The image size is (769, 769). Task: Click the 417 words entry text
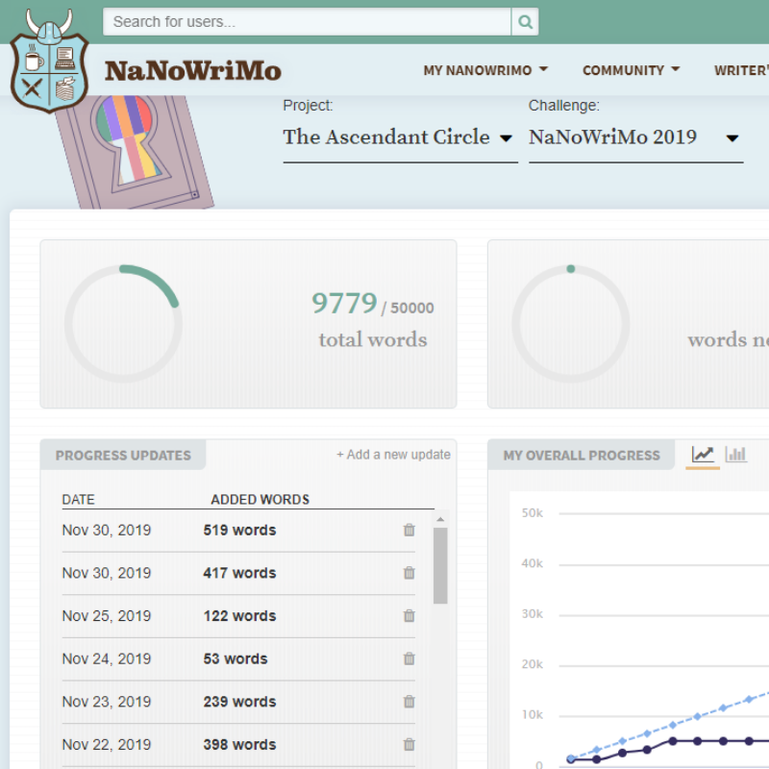coord(239,573)
